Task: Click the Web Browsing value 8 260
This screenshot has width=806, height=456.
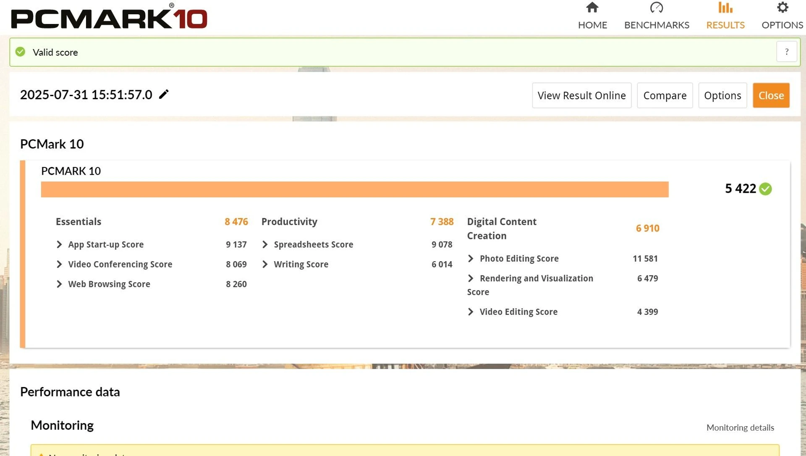Action: pos(236,284)
